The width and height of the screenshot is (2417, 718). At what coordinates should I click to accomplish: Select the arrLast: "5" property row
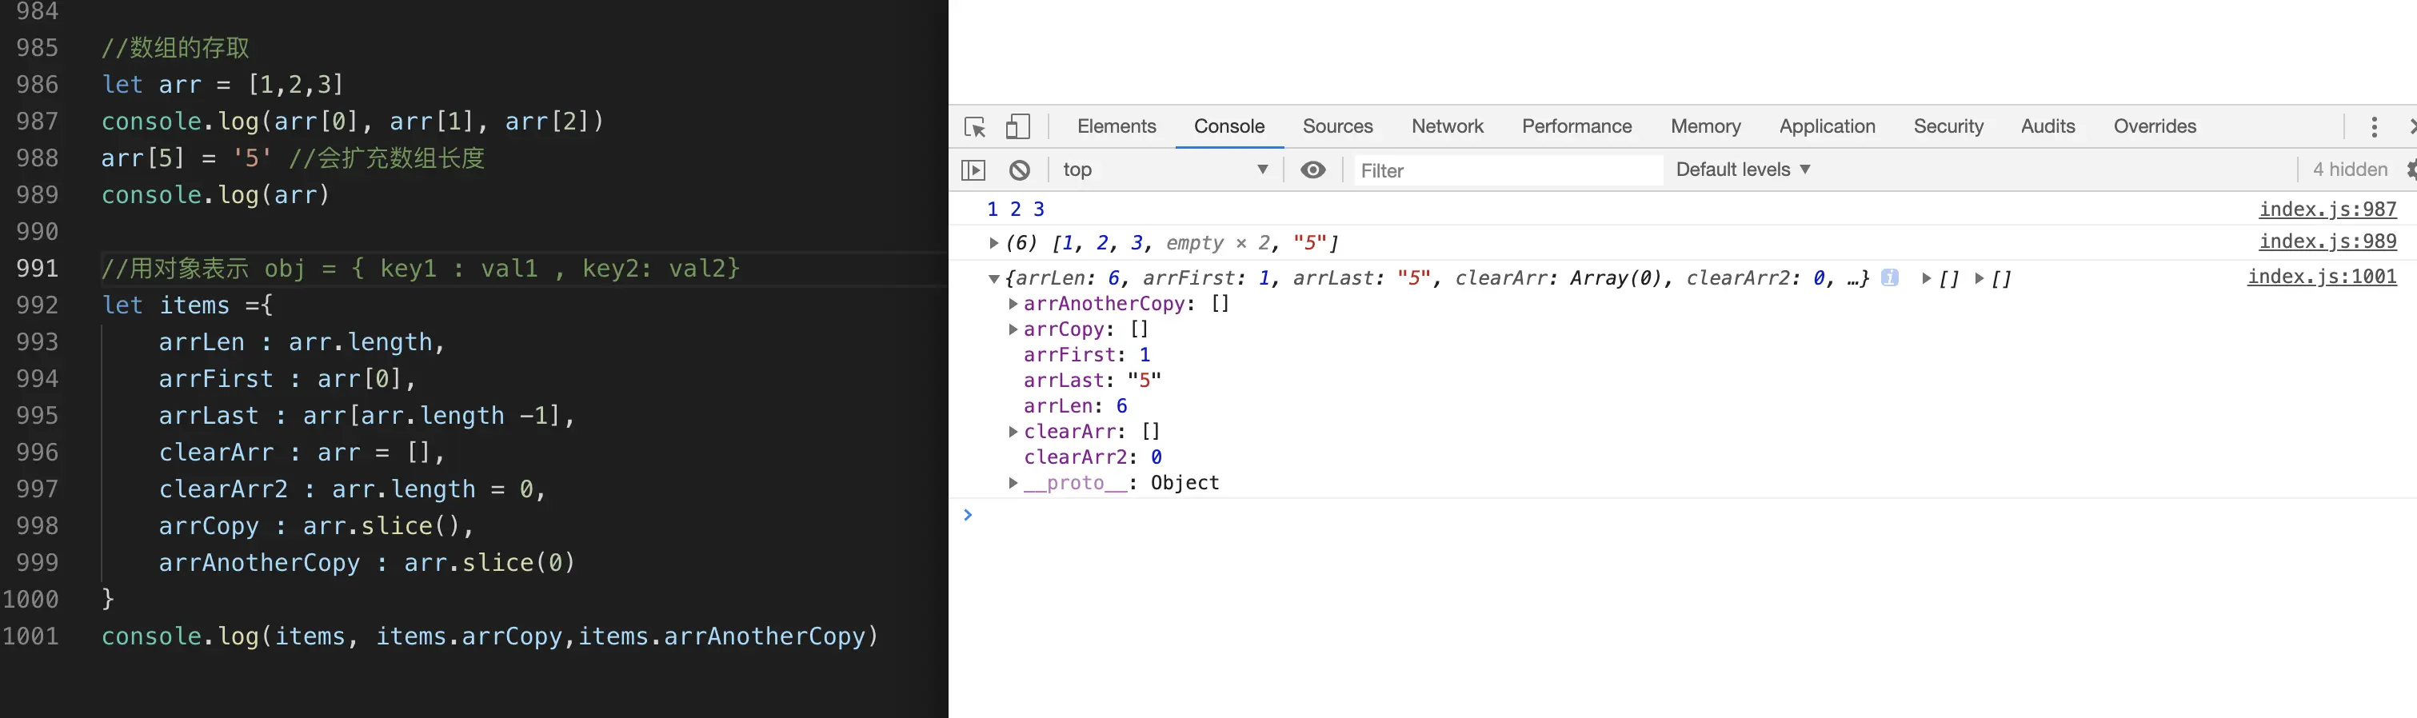[1093, 380]
